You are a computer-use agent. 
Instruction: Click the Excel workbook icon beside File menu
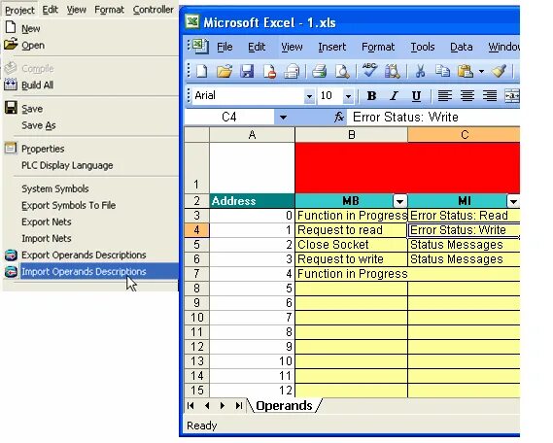click(200, 47)
